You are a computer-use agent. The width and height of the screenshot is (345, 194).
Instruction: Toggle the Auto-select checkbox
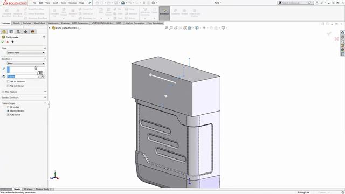click(8, 115)
